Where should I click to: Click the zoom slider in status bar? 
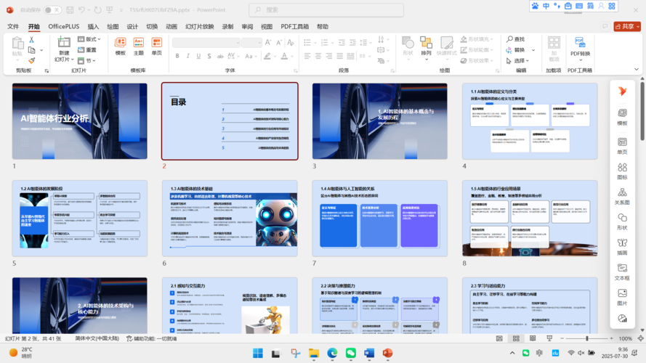point(587,338)
